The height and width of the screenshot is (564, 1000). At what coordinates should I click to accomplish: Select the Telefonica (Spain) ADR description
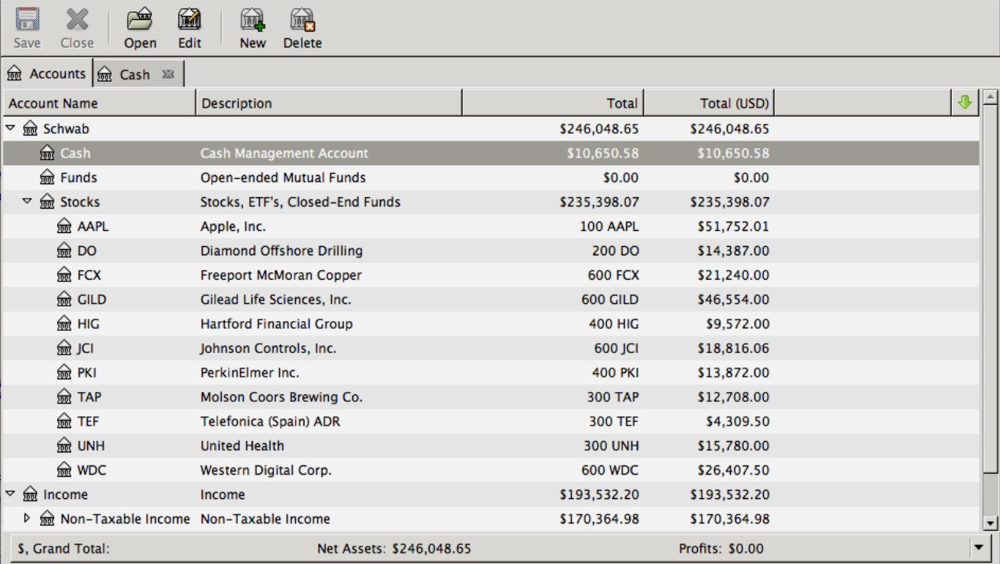(x=270, y=421)
